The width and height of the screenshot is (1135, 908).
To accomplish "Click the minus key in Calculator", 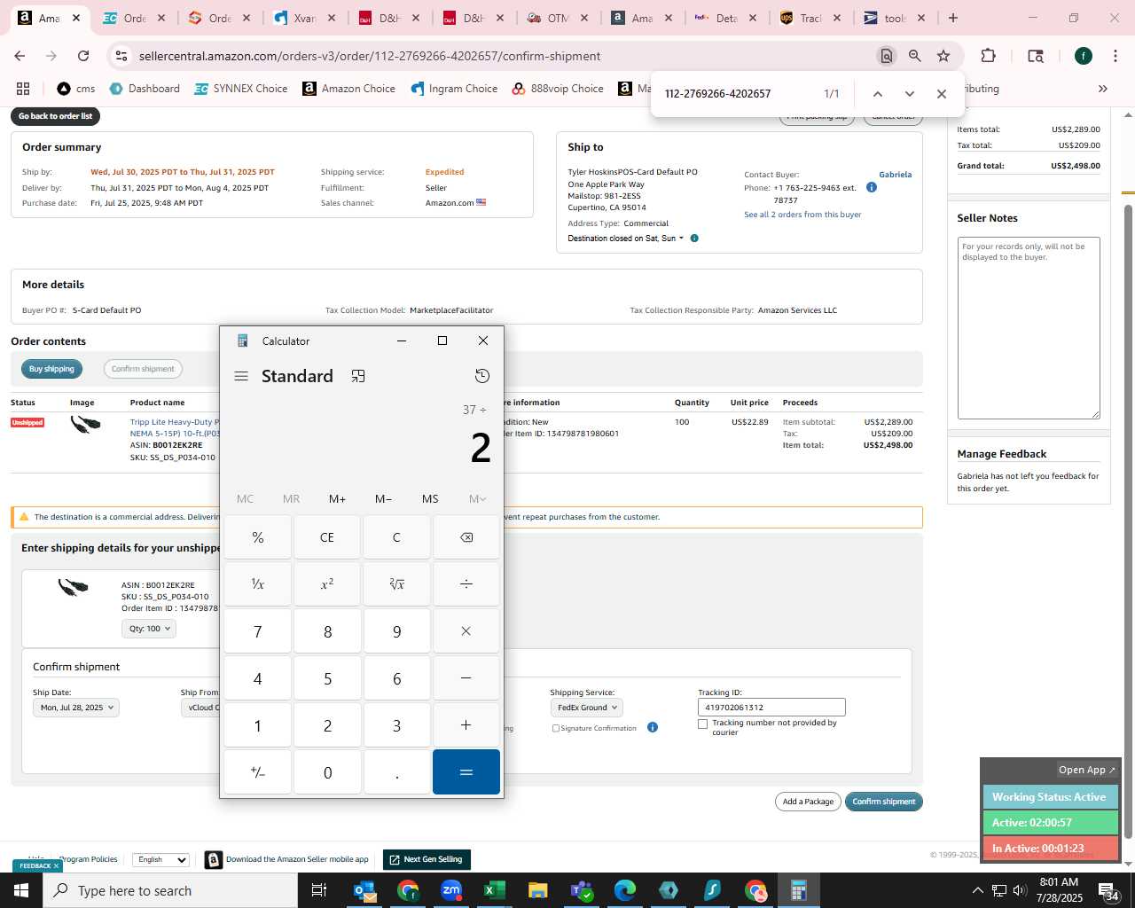I will pyautogui.click(x=466, y=678).
